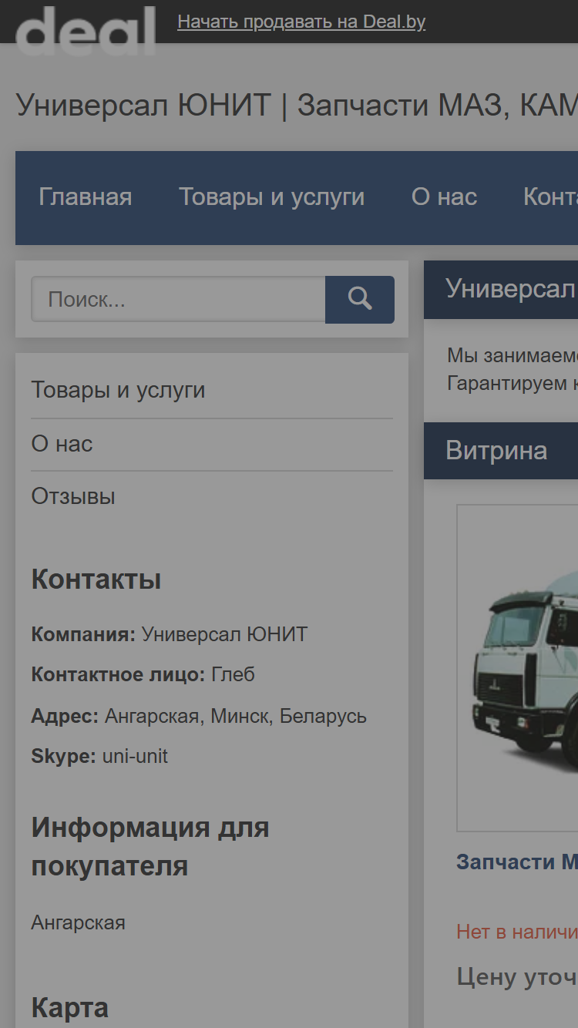
Task: Click the 'Ангарская' text under buyer information
Action: pyautogui.click(x=78, y=922)
